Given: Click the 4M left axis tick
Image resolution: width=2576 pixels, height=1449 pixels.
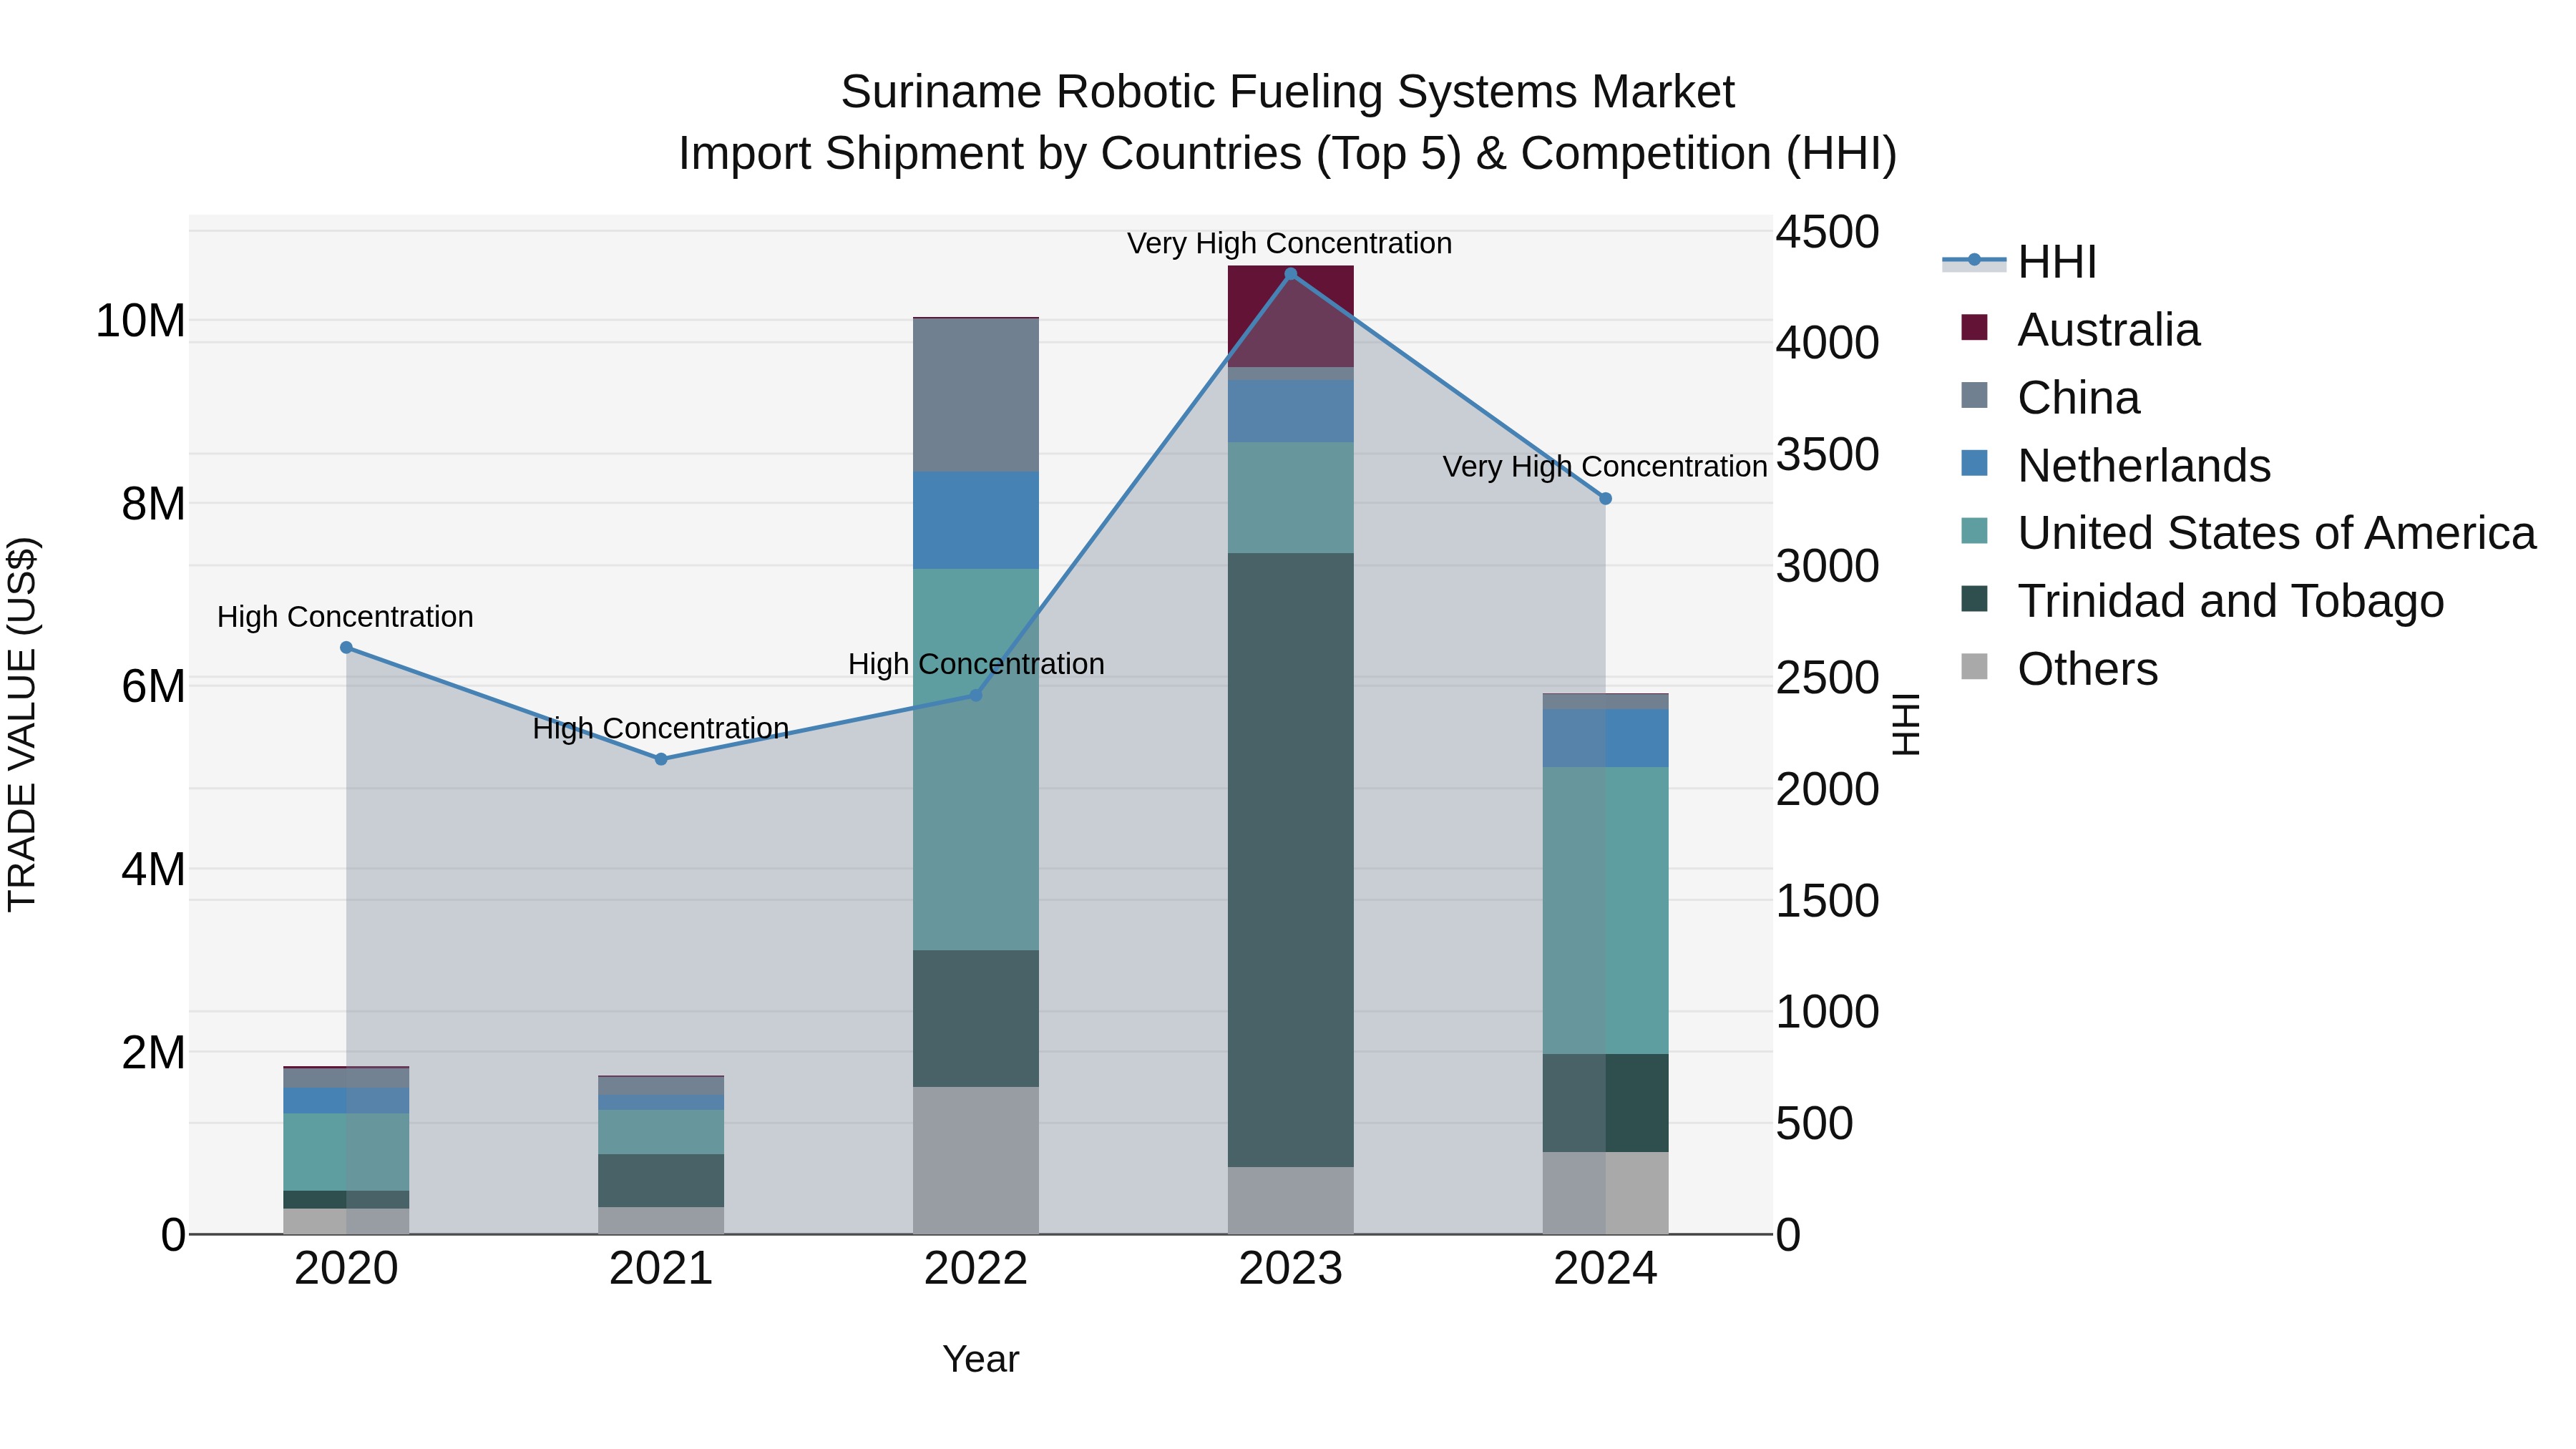Looking at the screenshot, I should pos(153,870).
